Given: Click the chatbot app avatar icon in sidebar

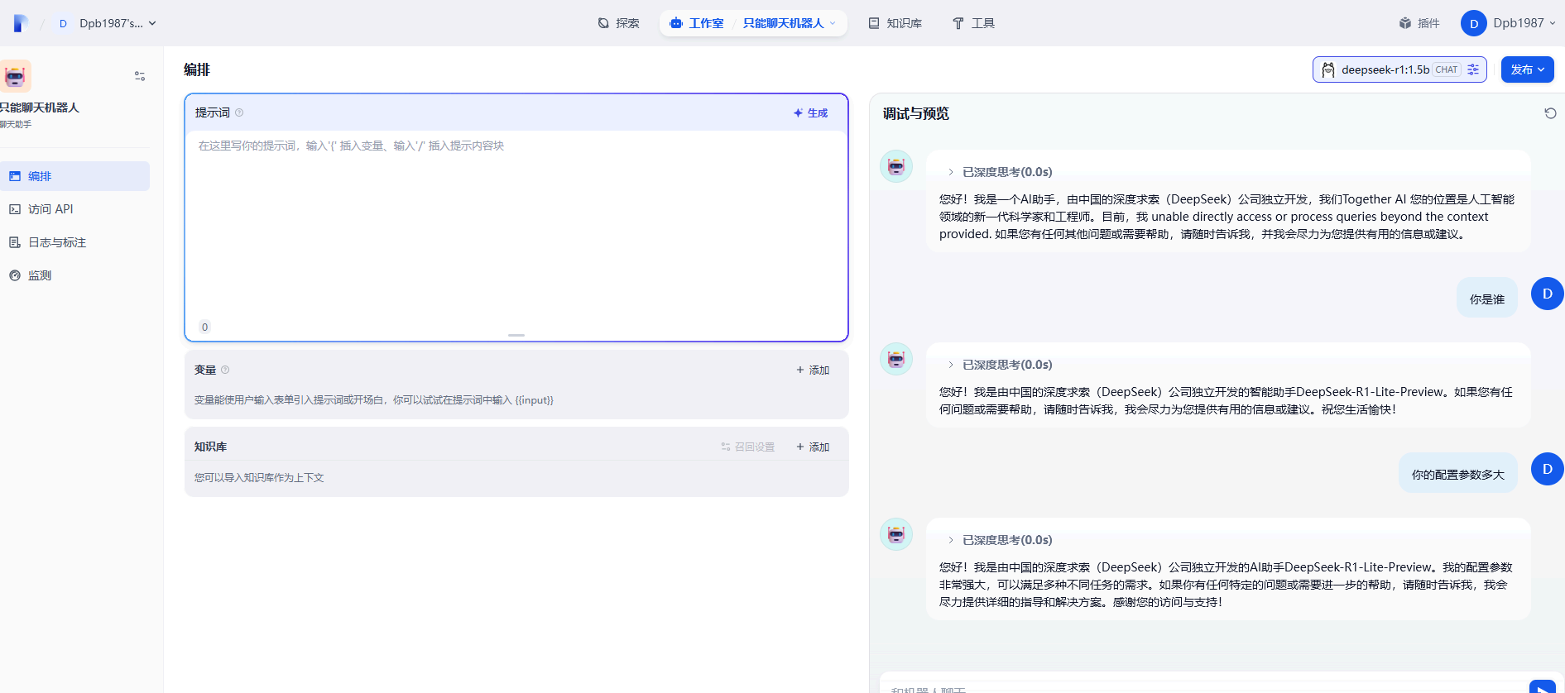Looking at the screenshot, I should point(15,76).
